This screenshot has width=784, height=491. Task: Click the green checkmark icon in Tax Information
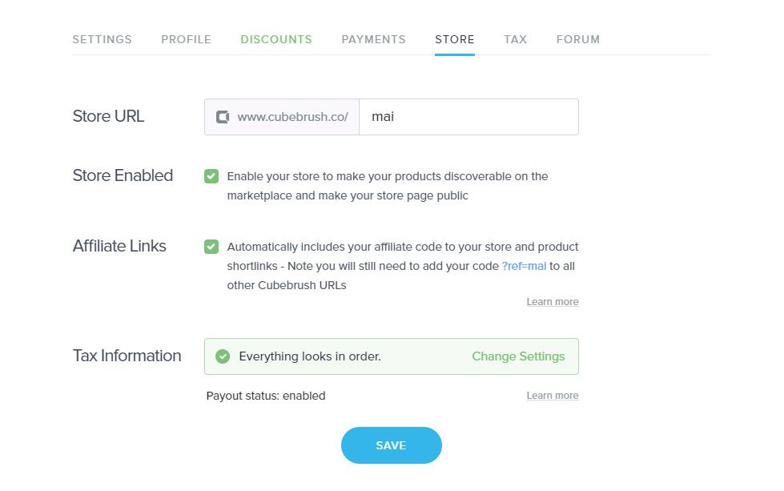(x=223, y=356)
